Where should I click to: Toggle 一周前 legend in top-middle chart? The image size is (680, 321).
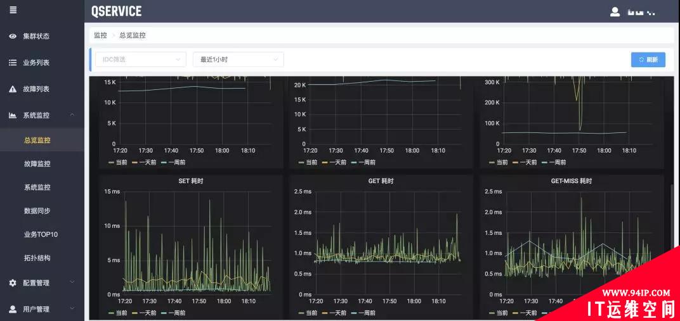pos(363,162)
